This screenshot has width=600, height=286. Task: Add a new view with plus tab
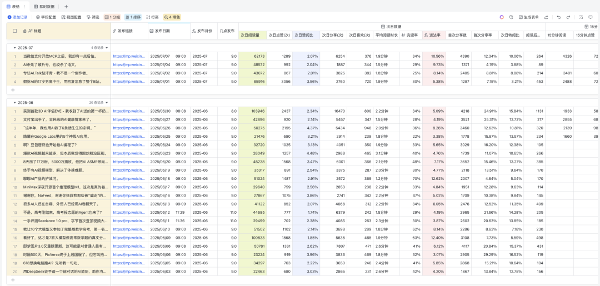[66, 6]
